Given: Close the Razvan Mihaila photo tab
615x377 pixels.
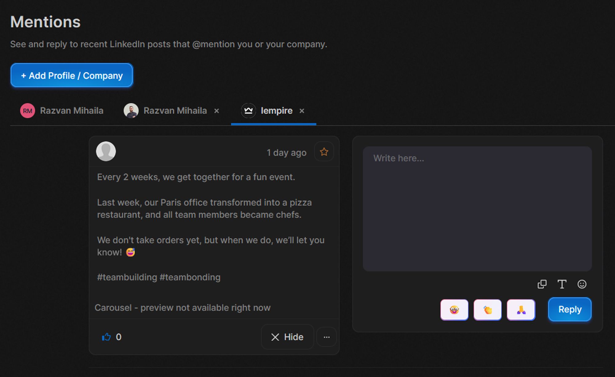Looking at the screenshot, I should [x=217, y=111].
